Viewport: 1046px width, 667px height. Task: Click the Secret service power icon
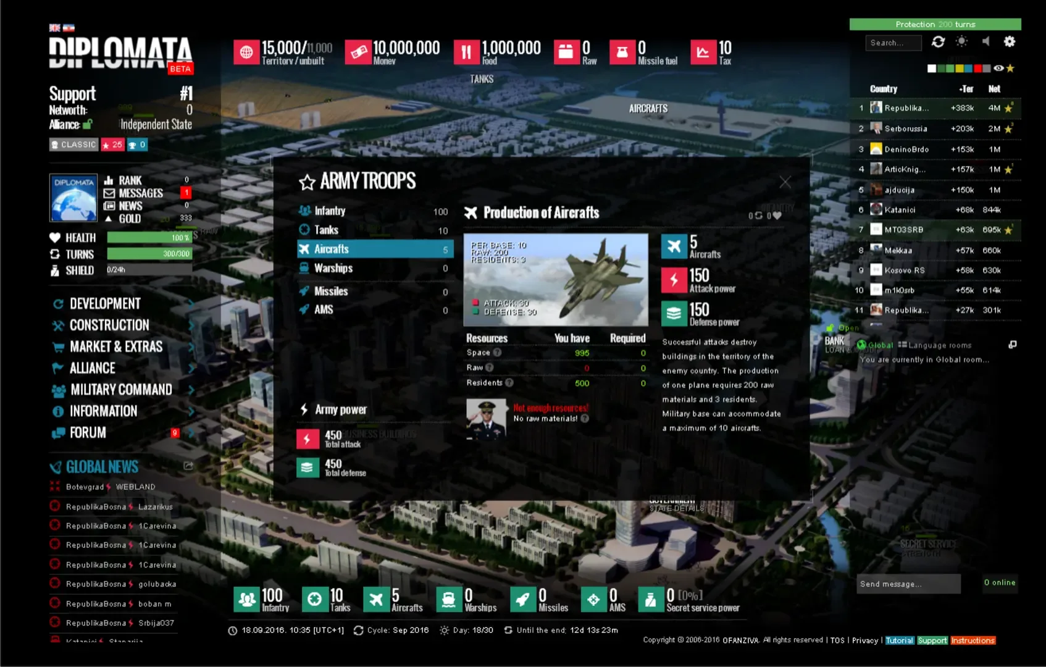650,599
